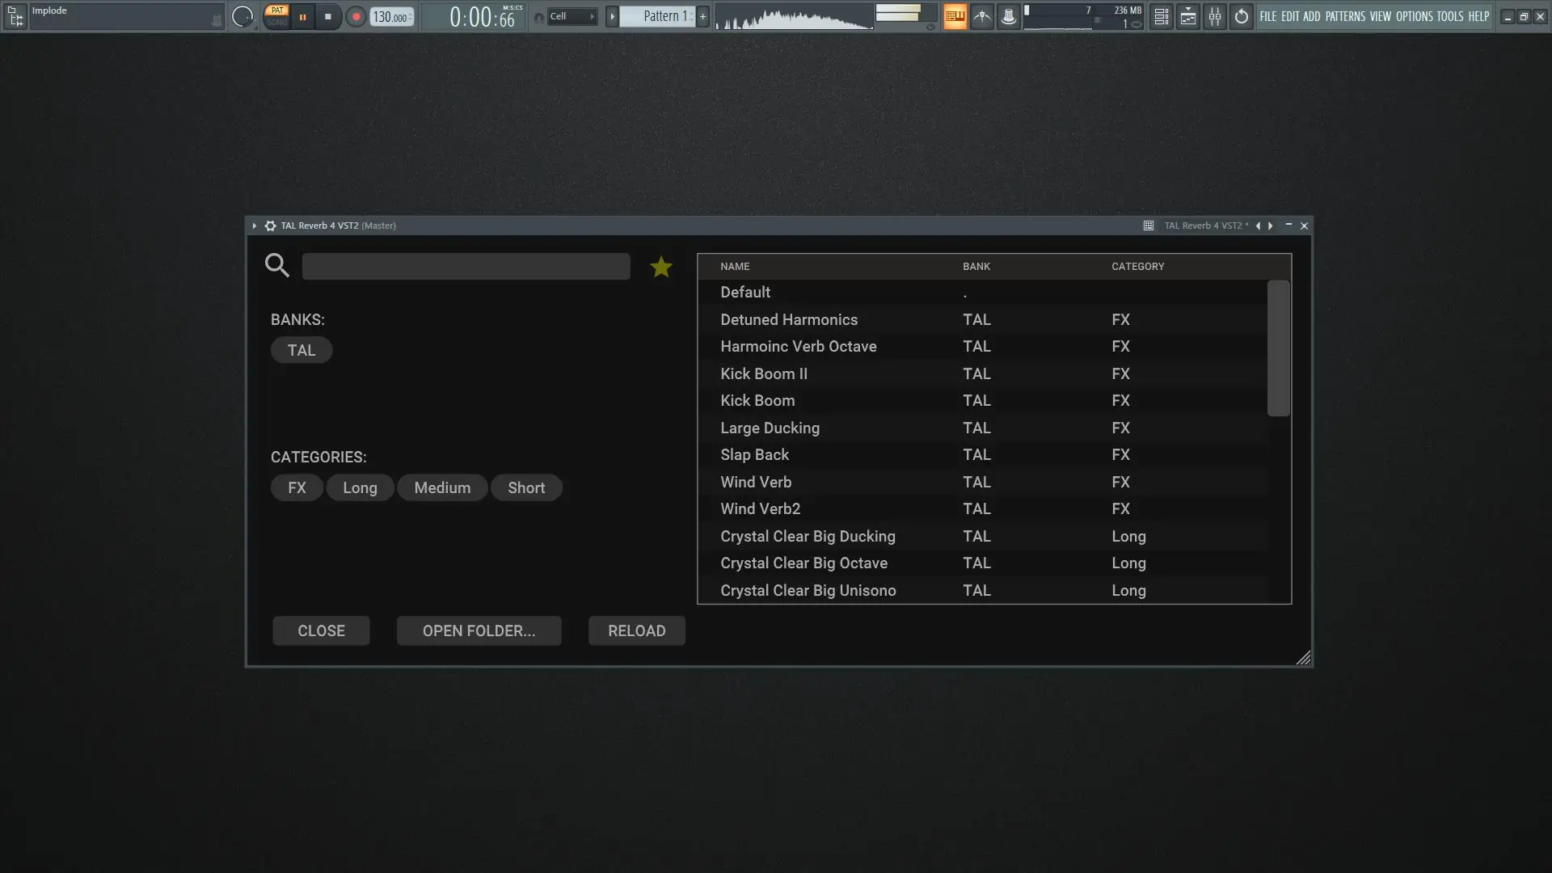This screenshot has width=1552, height=873.
Task: Expand the plugin menu arrow in title bar
Action: click(x=254, y=226)
